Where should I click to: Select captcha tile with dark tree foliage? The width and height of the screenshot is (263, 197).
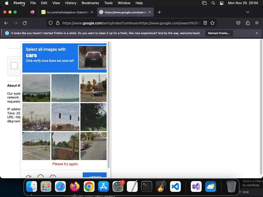click(x=93, y=117)
